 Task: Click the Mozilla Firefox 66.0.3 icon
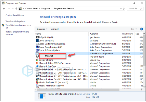pyautogui.click(x=37, y=82)
